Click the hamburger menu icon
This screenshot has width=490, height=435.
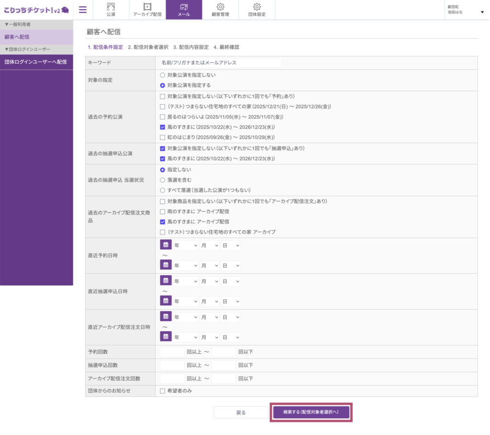(x=83, y=10)
